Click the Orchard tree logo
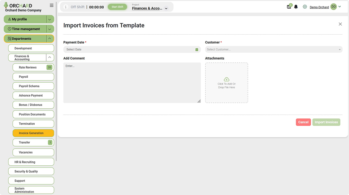Viewport: 349px width, 195px height. coord(6,5)
